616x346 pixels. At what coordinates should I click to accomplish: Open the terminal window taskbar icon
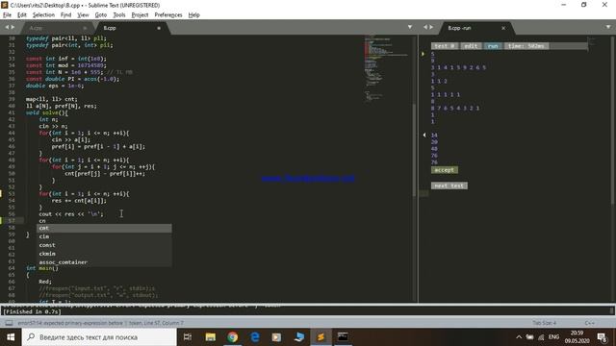point(343,337)
